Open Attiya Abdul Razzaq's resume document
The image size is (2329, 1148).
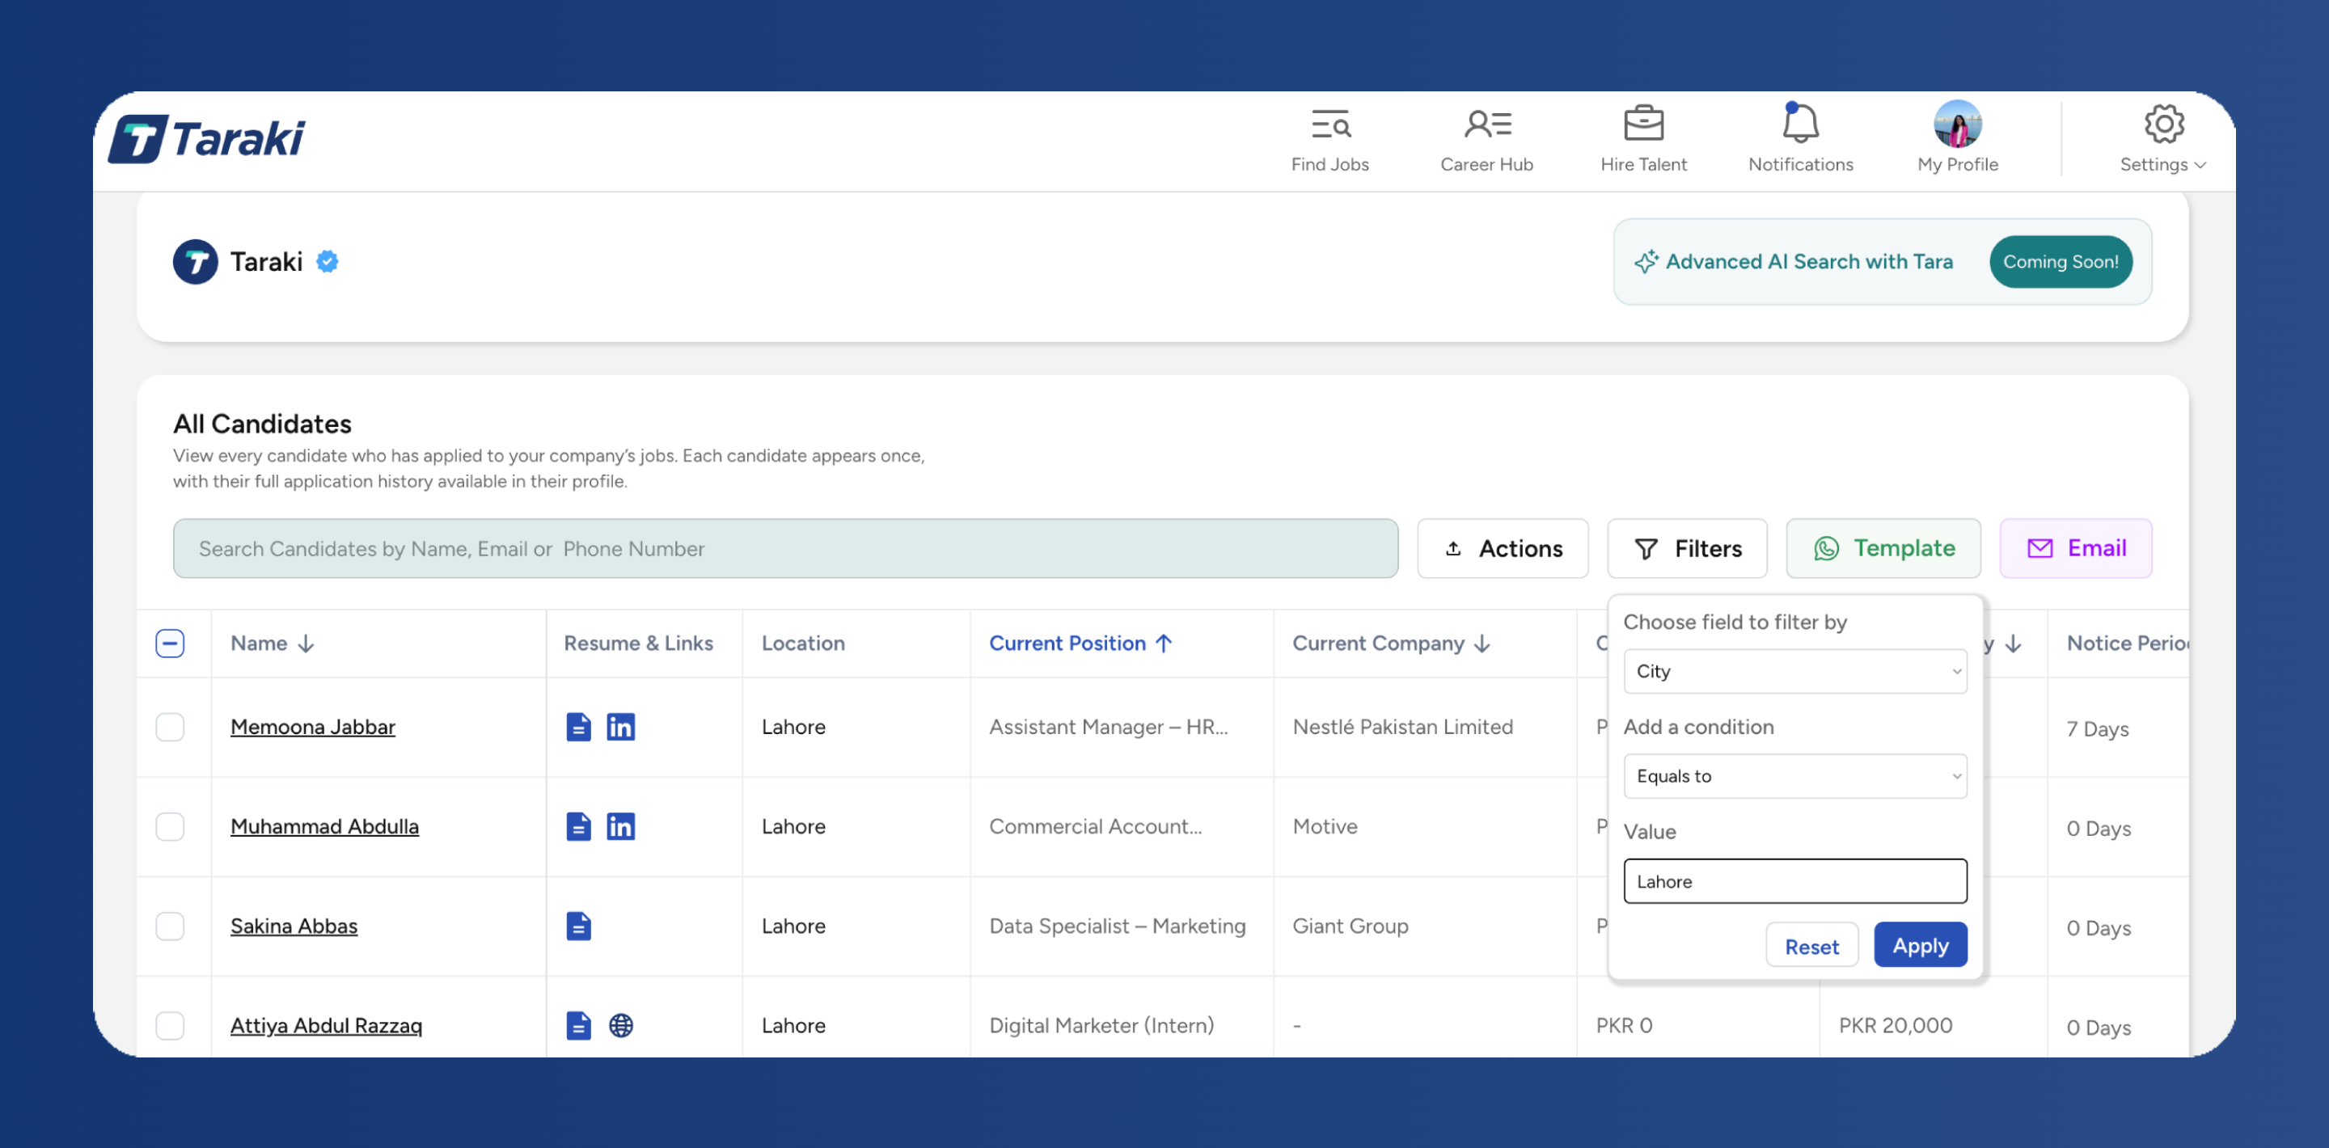[x=579, y=1025]
